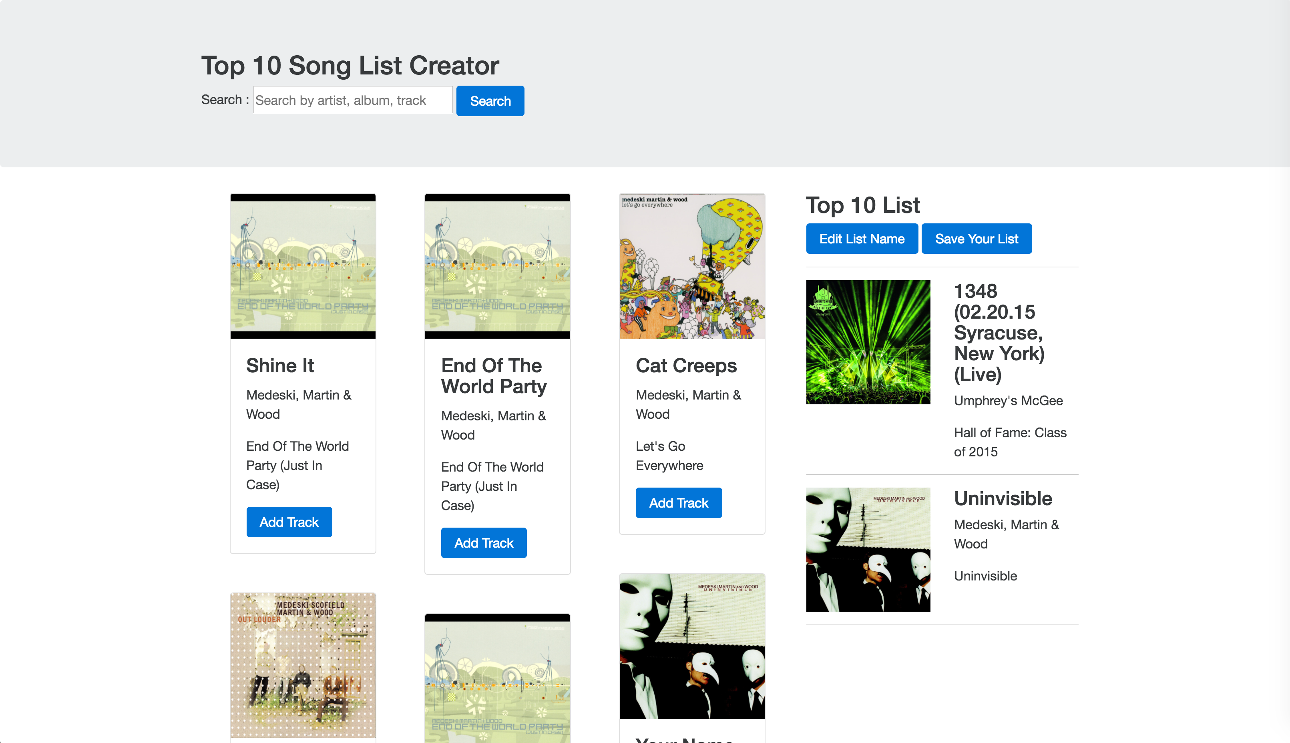
Task: Add the track Shine It to the list
Action: click(x=289, y=522)
